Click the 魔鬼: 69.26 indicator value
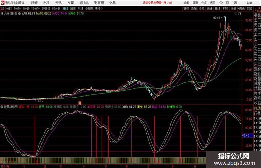The height and width of the screenshot is (168, 261). pyautogui.click(x=144, y=107)
